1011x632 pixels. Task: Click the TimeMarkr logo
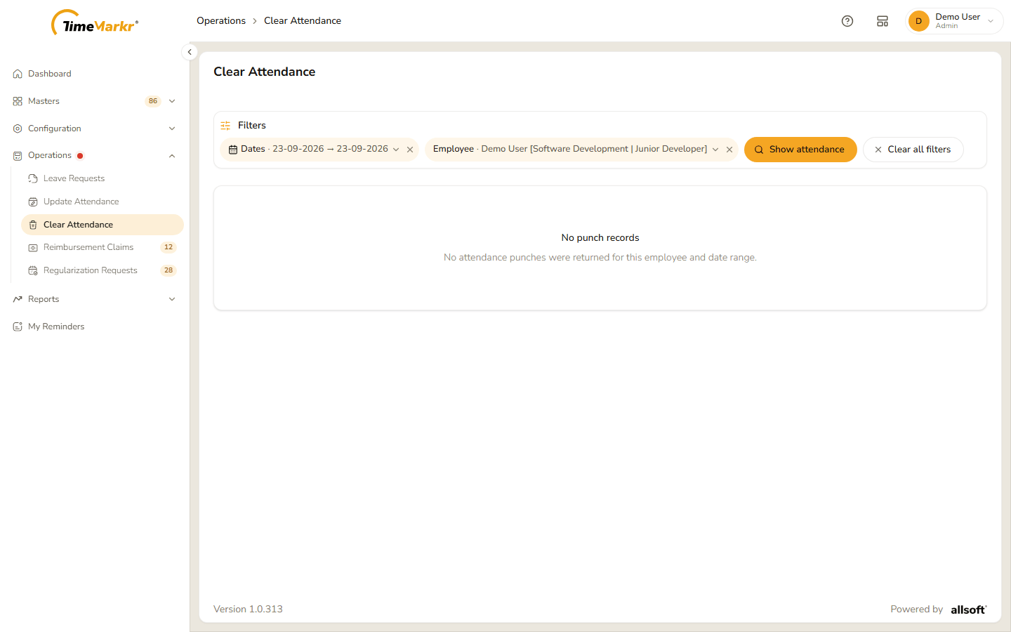click(x=95, y=22)
